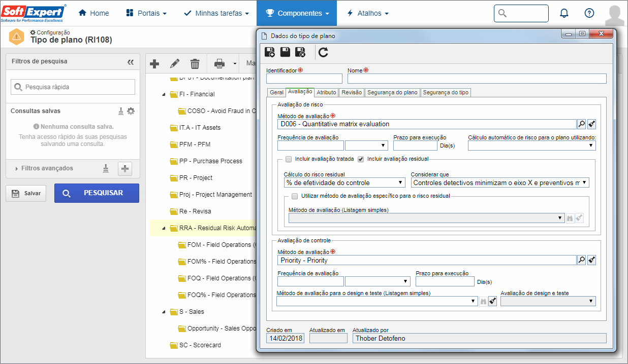The width and height of the screenshot is (628, 364).
Task: Open the notifications bell icon
Action: pos(564,13)
